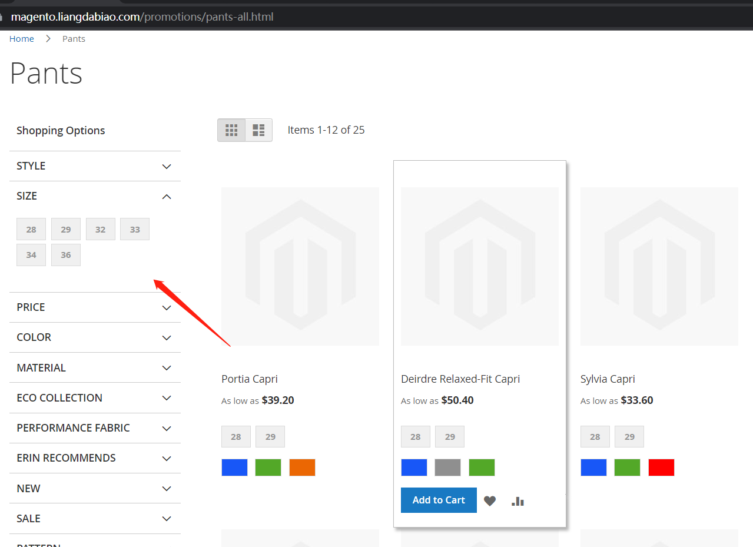Select size 28 for Portia Capri
This screenshot has width=753, height=547.
pos(236,437)
